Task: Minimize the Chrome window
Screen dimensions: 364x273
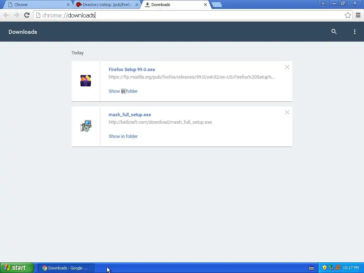Action: pos(334,3)
